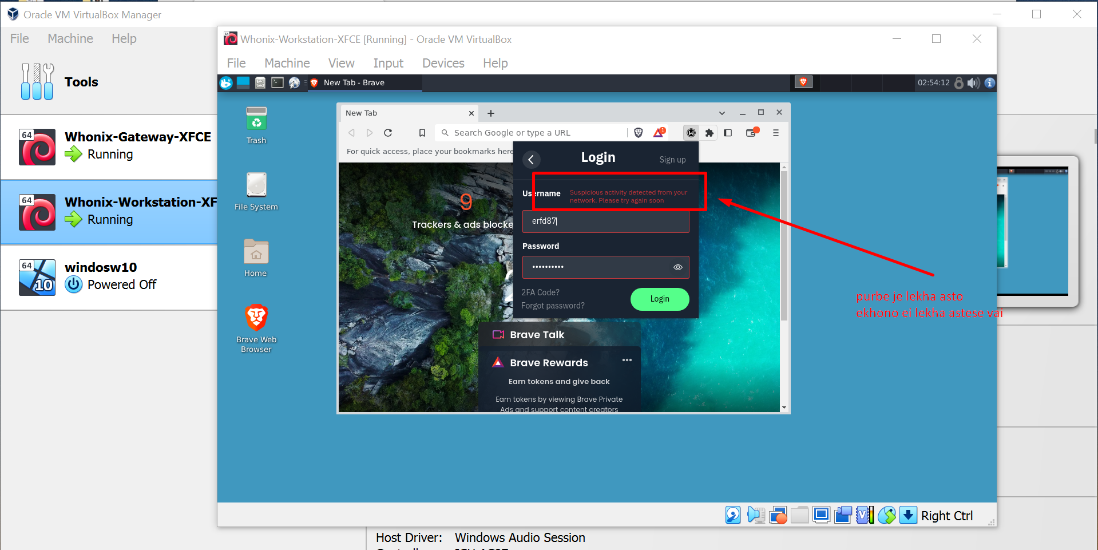Screen dimensions: 1098x550
Task: Click the active wallet extension icon
Action: pyautogui.click(x=691, y=133)
